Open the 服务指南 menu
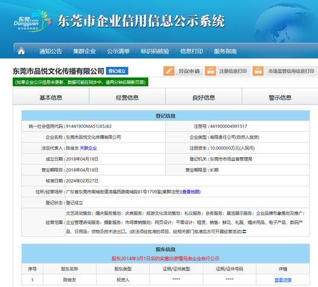Image resolution: width=318 pixels, height=287 pixels. pos(225,52)
